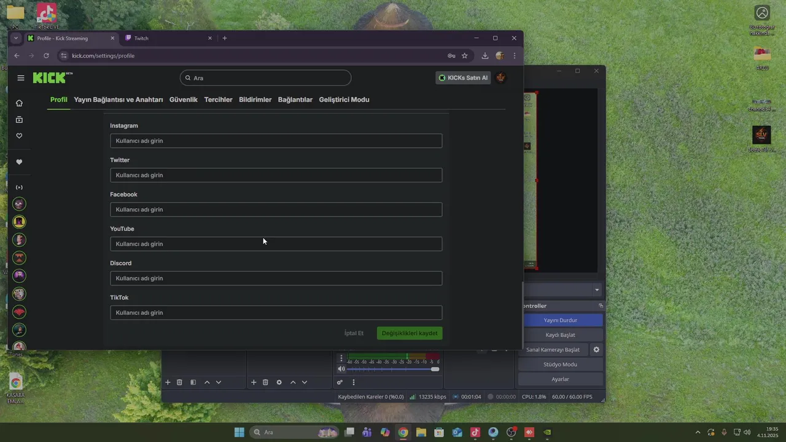Open source properties gear in OBS

[279, 382]
